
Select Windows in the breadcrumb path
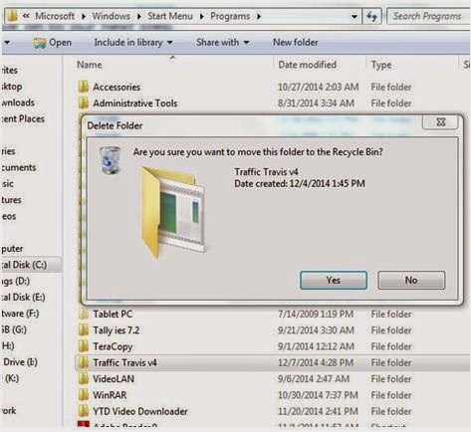coord(112,16)
